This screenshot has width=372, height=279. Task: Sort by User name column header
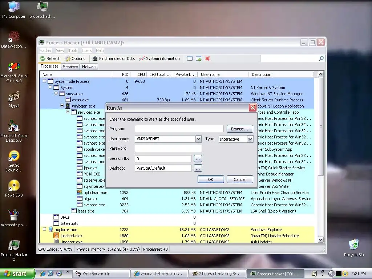[x=223, y=74]
